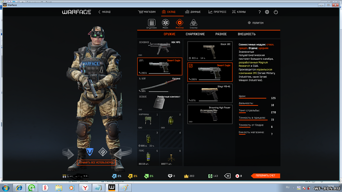The width and height of the screenshot is (342, 192).
Task: Click the blue Warface emblem icon
Action: pos(90,152)
